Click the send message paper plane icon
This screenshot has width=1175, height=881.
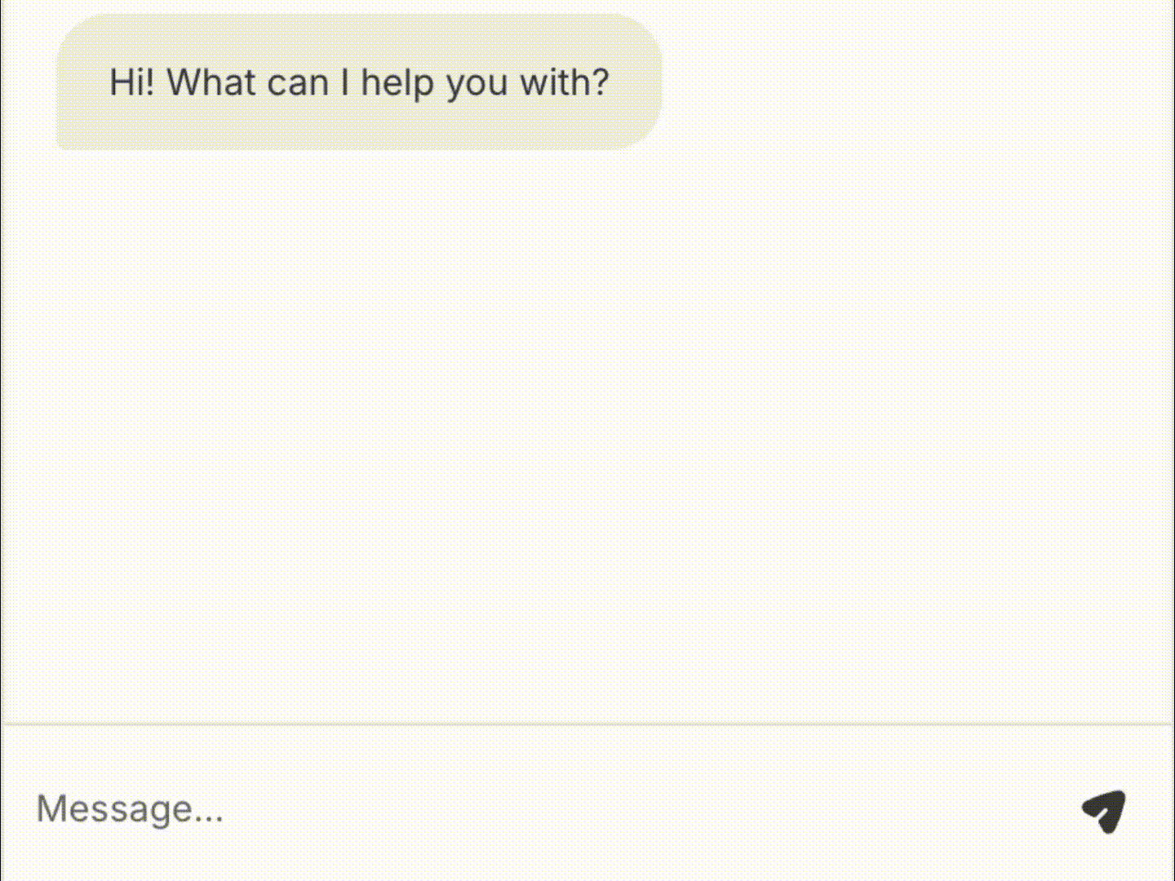pyautogui.click(x=1105, y=811)
